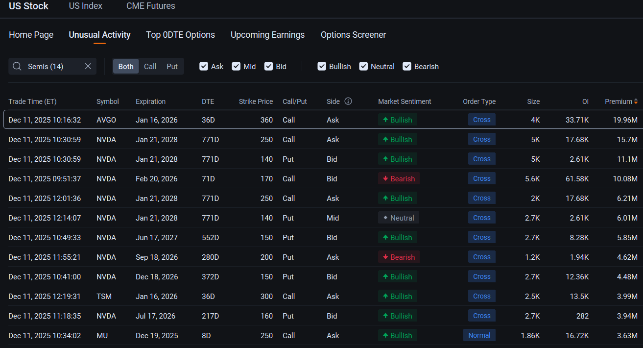This screenshot has width=643, height=348.
Task: Open the CME Futures tab
Action: coord(150,6)
